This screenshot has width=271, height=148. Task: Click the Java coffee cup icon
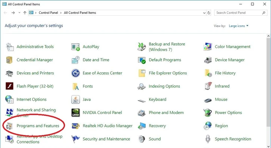[76, 100]
